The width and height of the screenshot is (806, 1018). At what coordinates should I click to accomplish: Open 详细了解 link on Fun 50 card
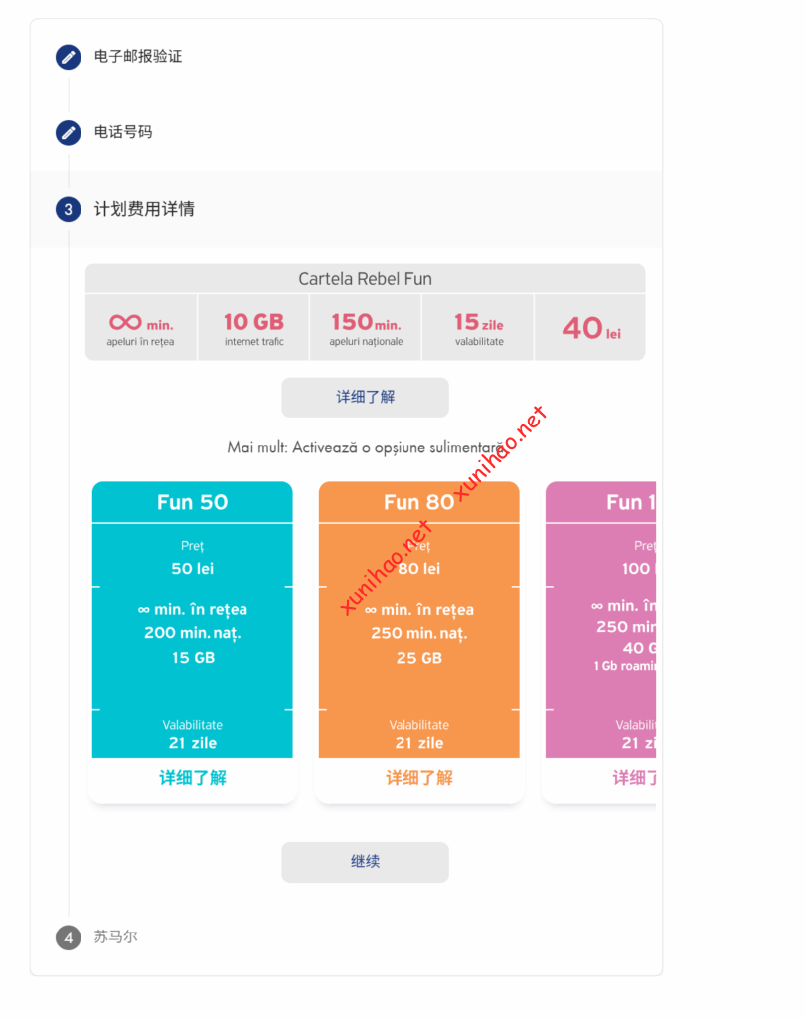[x=193, y=778]
